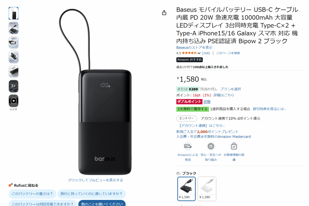Select the first product thumbnail image
The height and width of the screenshot is (206, 309).
pyautogui.click(x=13, y=13)
